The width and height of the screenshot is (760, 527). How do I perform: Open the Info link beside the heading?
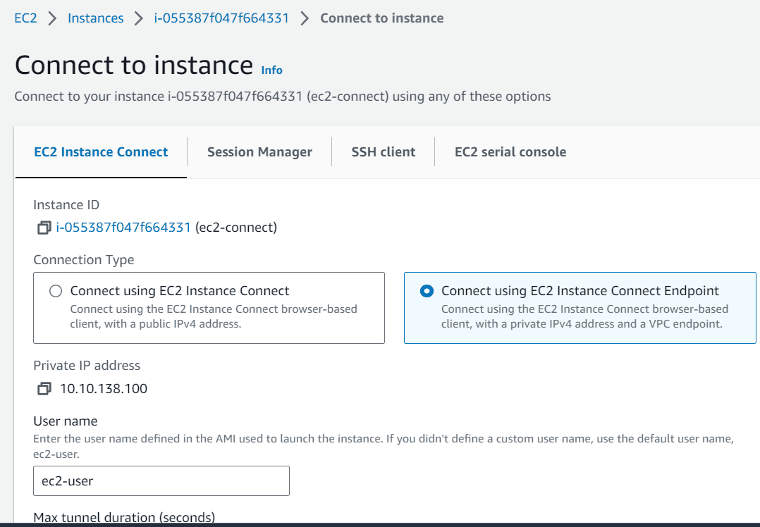(x=272, y=70)
